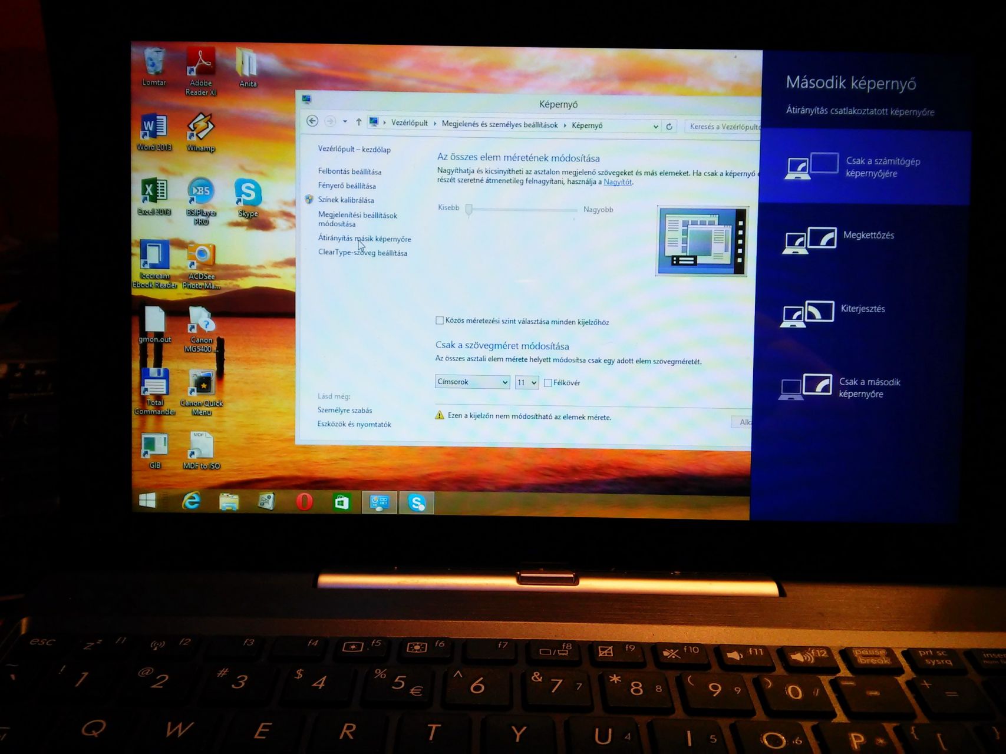The height and width of the screenshot is (754, 1006).
Task: Open 'Eszközök és nyomtatók' link
Action: pos(354,424)
